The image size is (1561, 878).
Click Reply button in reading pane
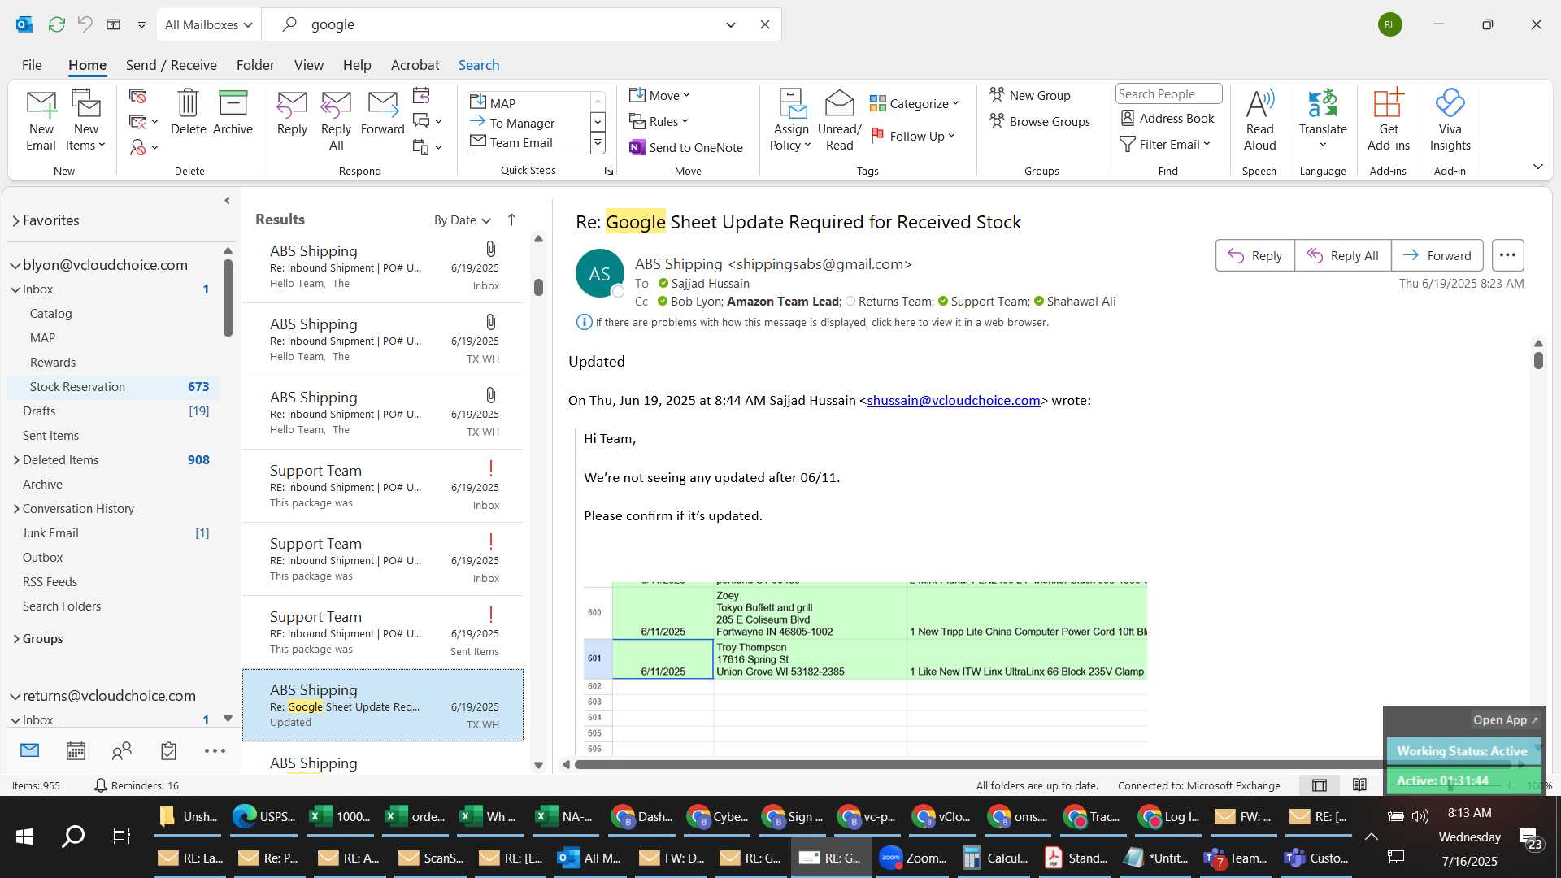1254,255
